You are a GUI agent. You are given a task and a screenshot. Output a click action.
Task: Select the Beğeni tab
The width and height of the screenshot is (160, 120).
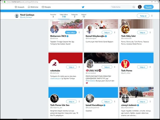click(84, 16)
